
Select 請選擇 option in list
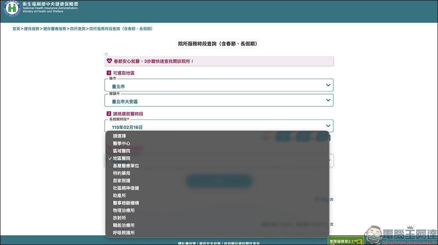[x=217, y=136]
